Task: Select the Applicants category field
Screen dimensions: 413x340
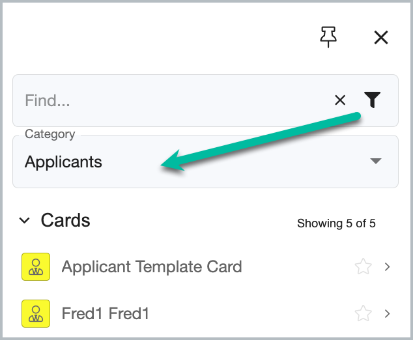Action: 205,162
